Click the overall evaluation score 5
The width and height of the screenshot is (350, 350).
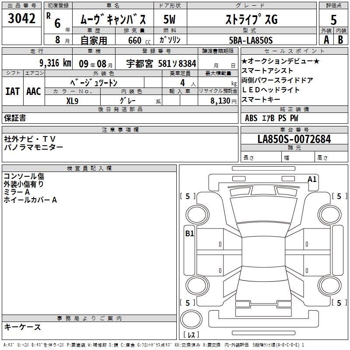click(333, 20)
